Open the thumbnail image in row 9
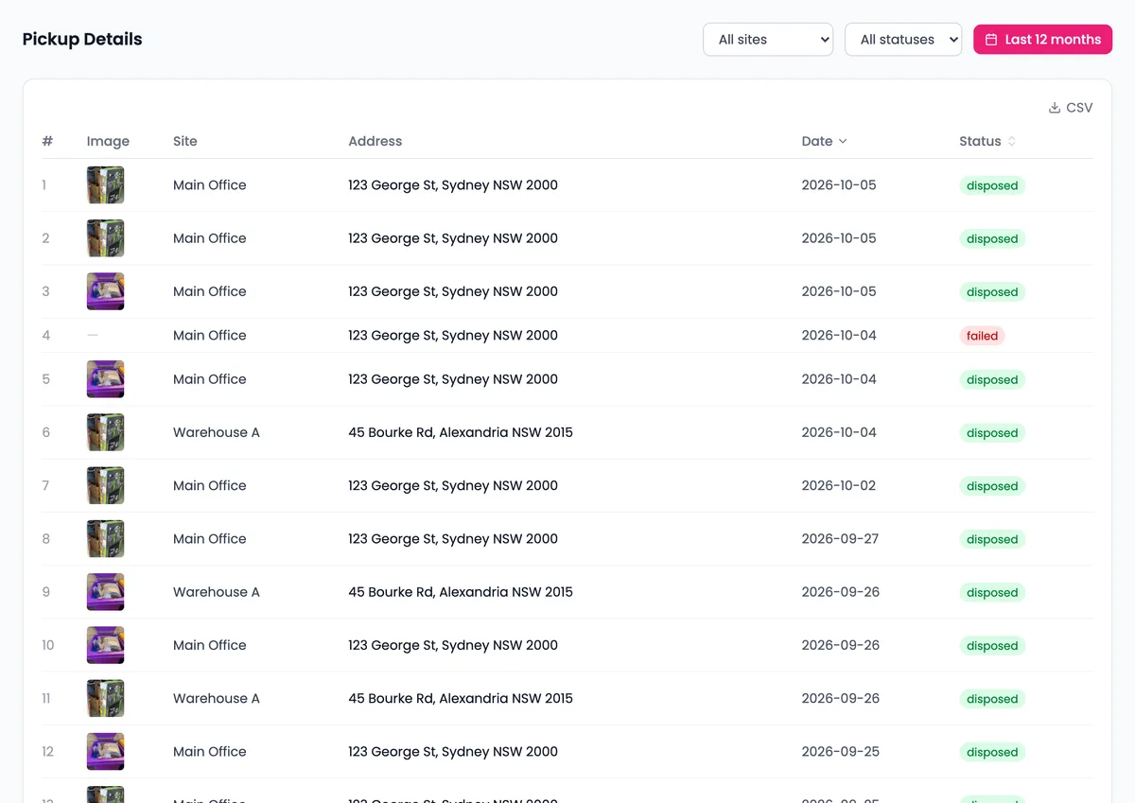The height and width of the screenshot is (803, 1135). 105,592
